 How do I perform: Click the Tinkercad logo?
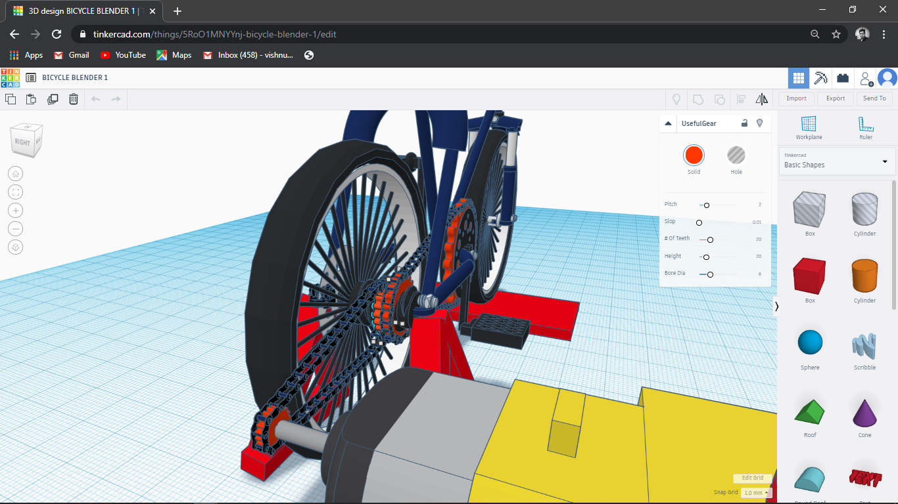coord(11,77)
